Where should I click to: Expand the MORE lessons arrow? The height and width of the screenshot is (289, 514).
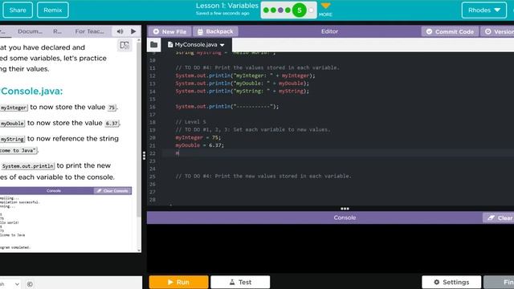tap(325, 10)
